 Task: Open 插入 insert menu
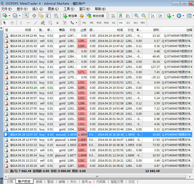click(37, 9)
